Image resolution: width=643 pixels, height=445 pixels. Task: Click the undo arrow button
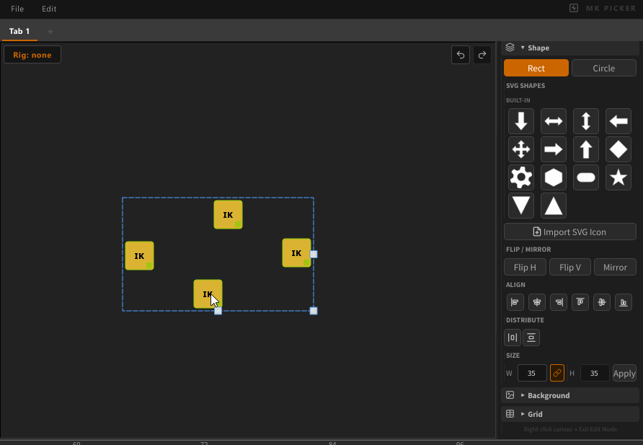pyautogui.click(x=461, y=55)
